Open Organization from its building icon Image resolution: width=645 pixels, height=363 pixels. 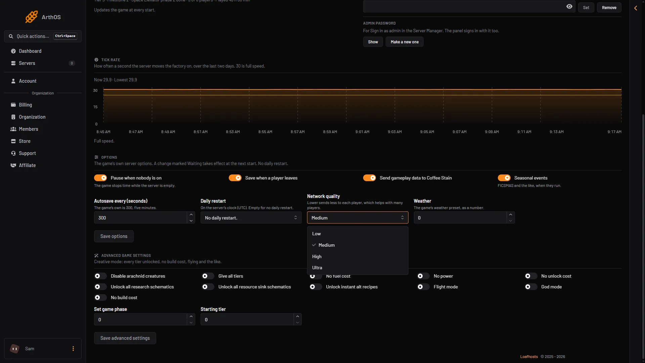[13, 117]
